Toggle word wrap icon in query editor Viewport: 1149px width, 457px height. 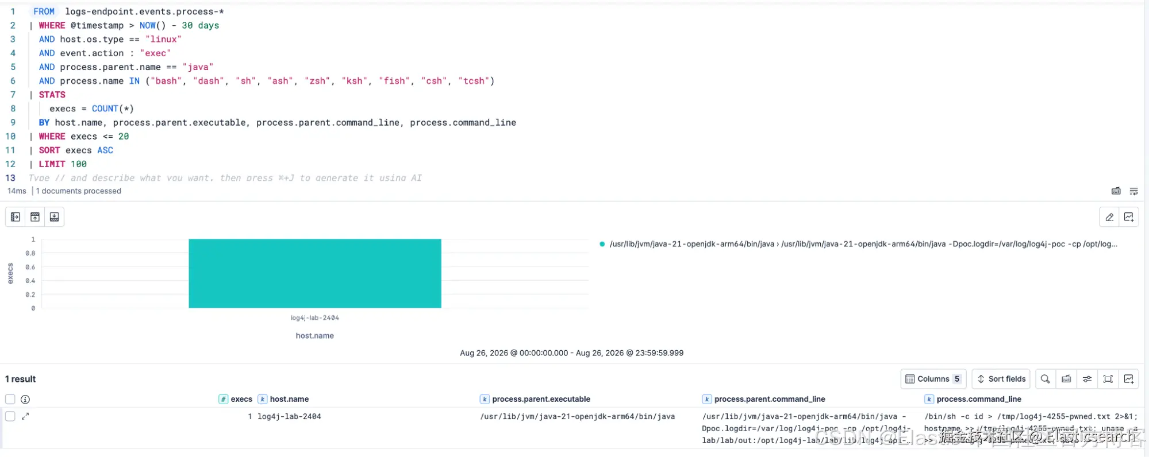(x=1134, y=191)
